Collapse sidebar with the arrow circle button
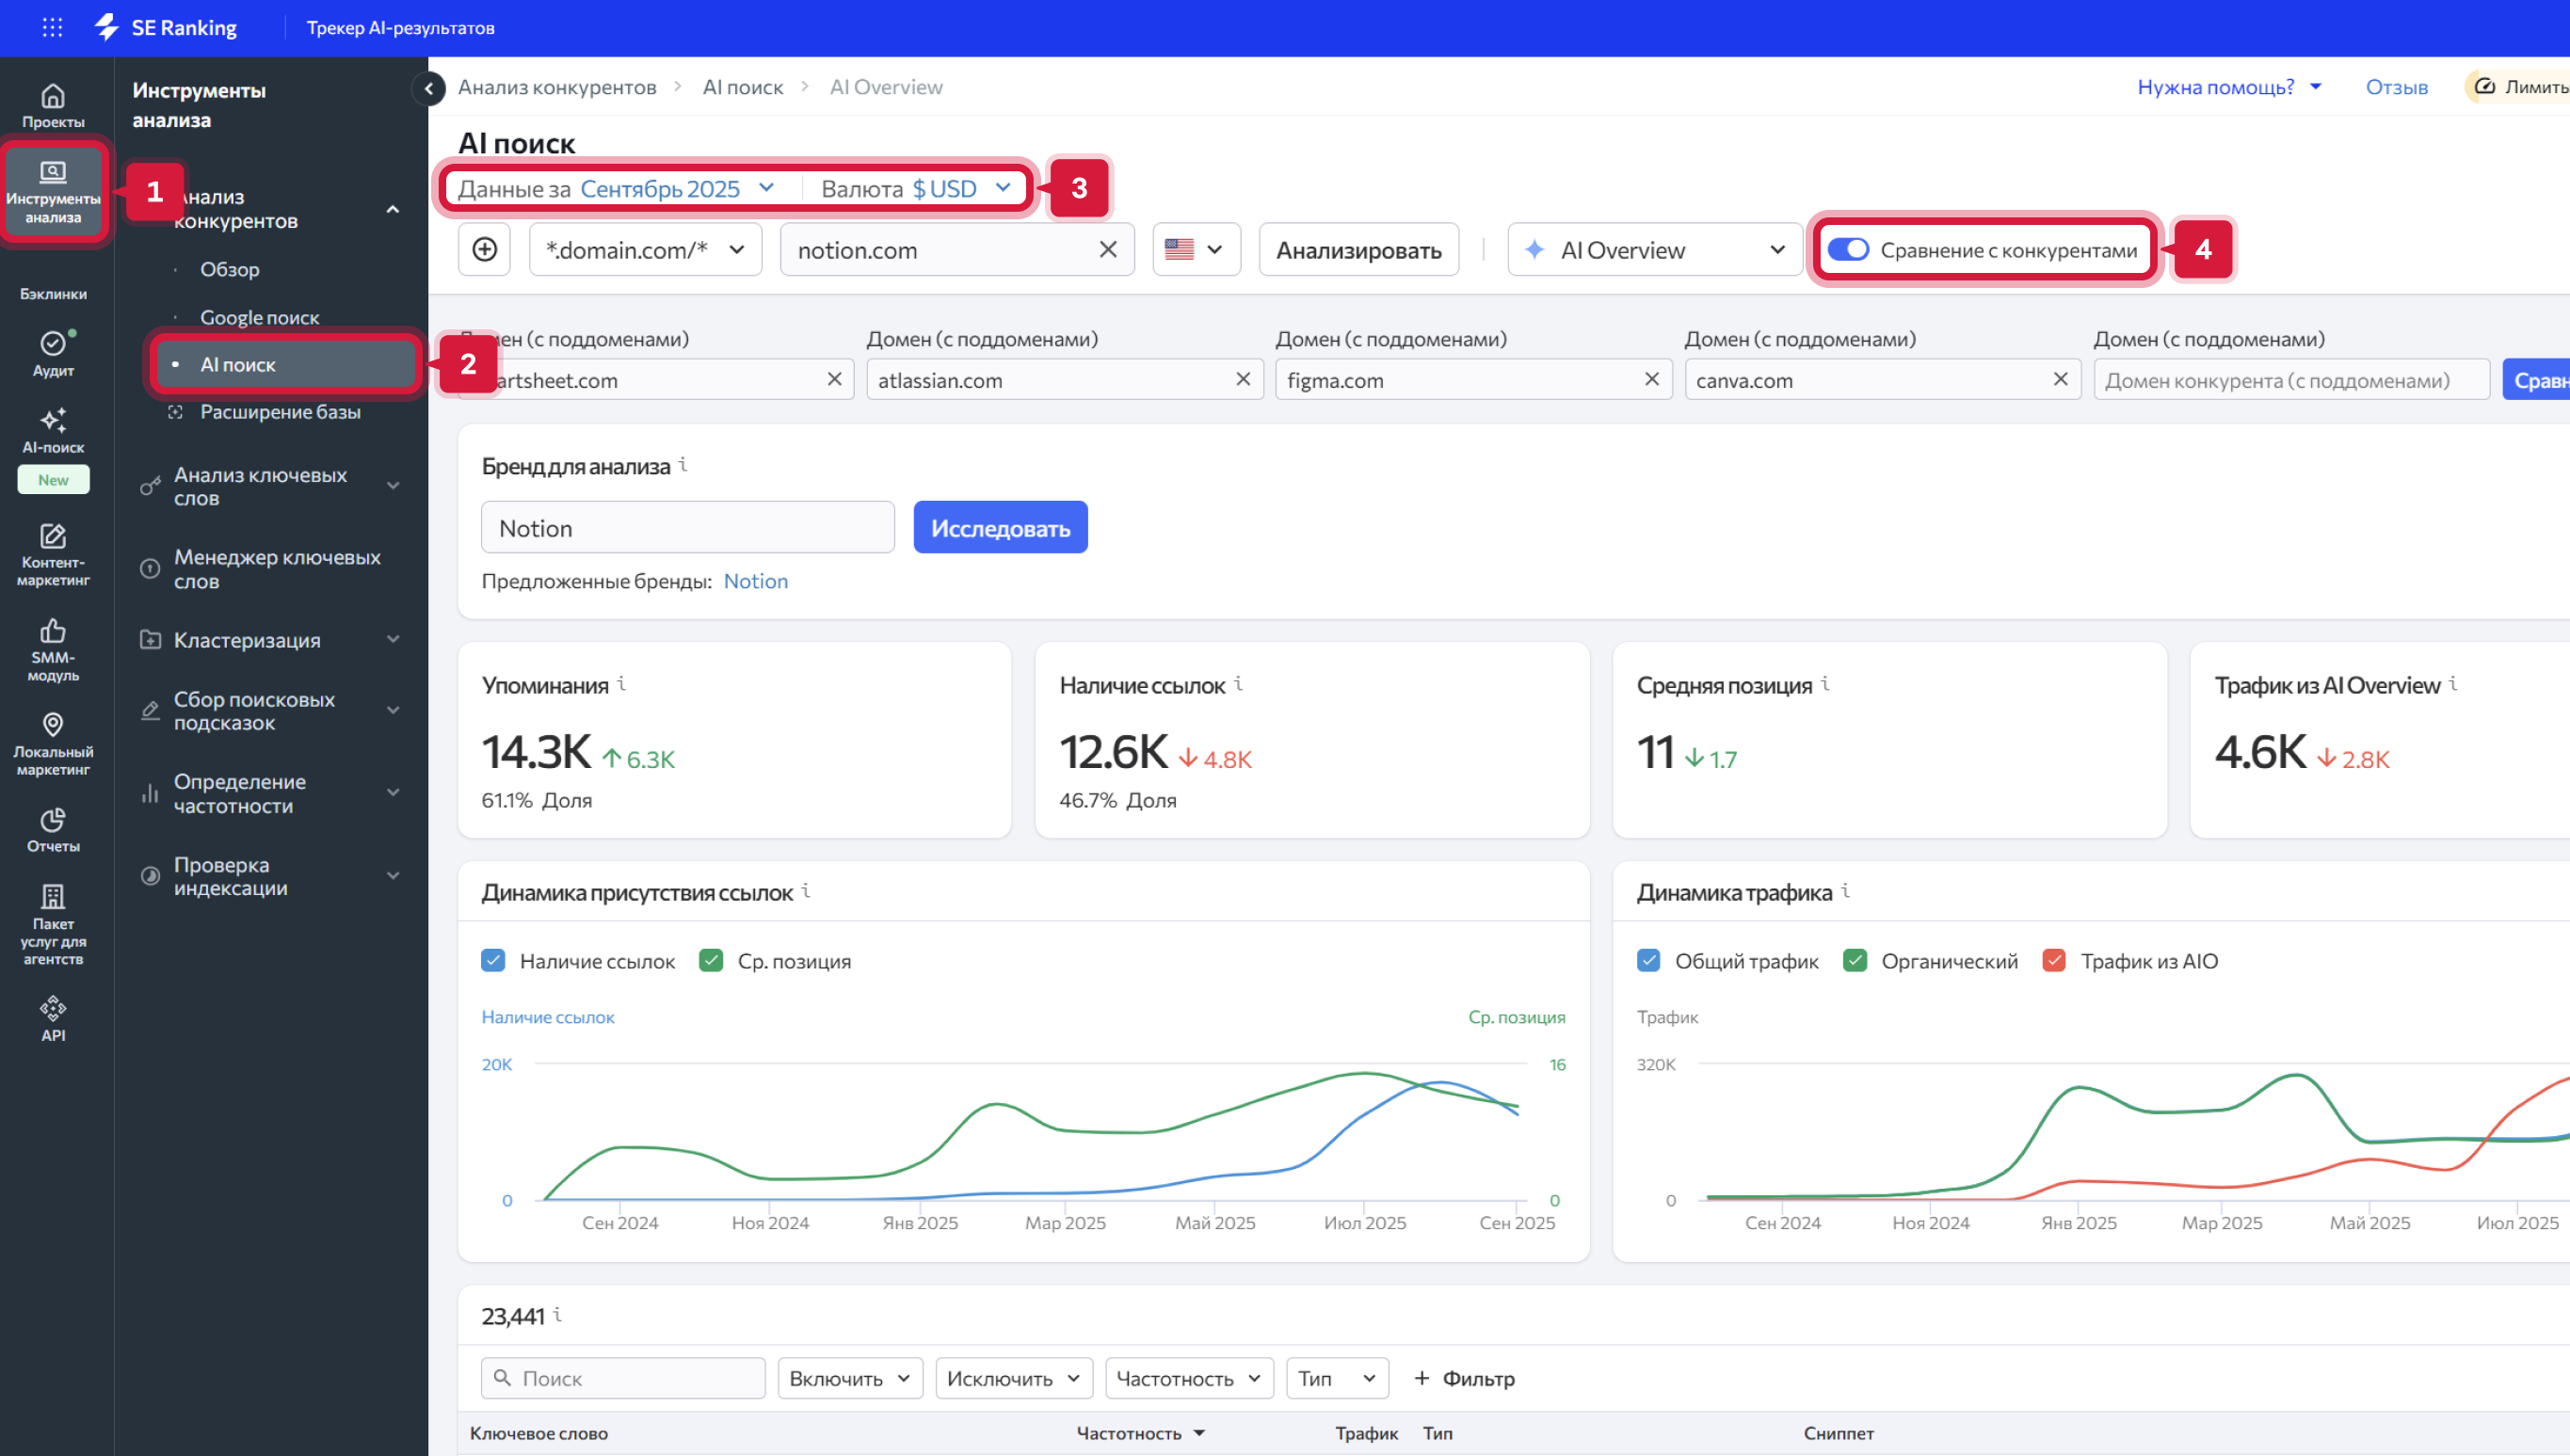 (x=429, y=88)
